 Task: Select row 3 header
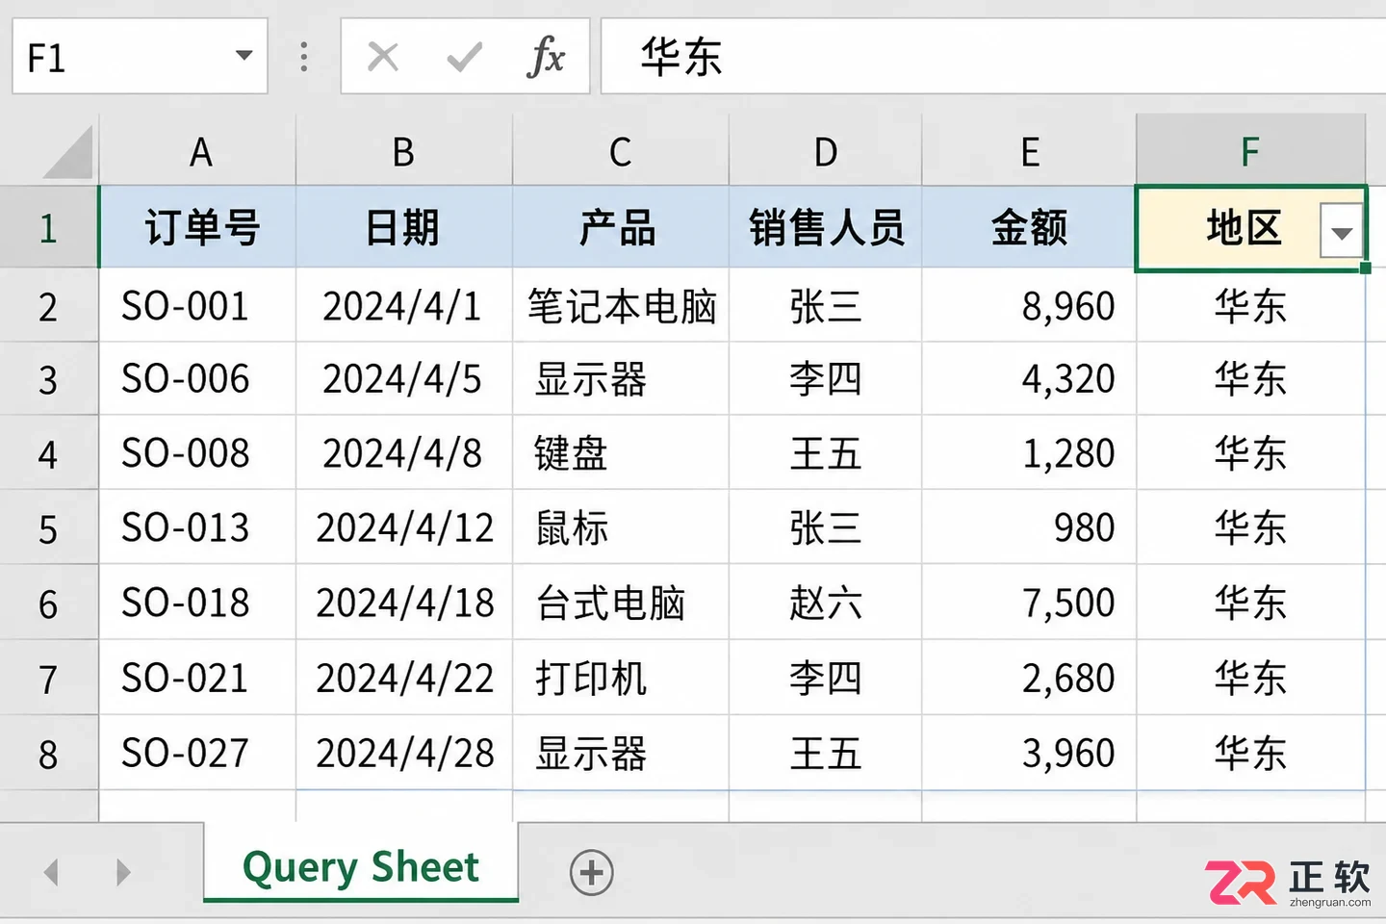tap(49, 379)
